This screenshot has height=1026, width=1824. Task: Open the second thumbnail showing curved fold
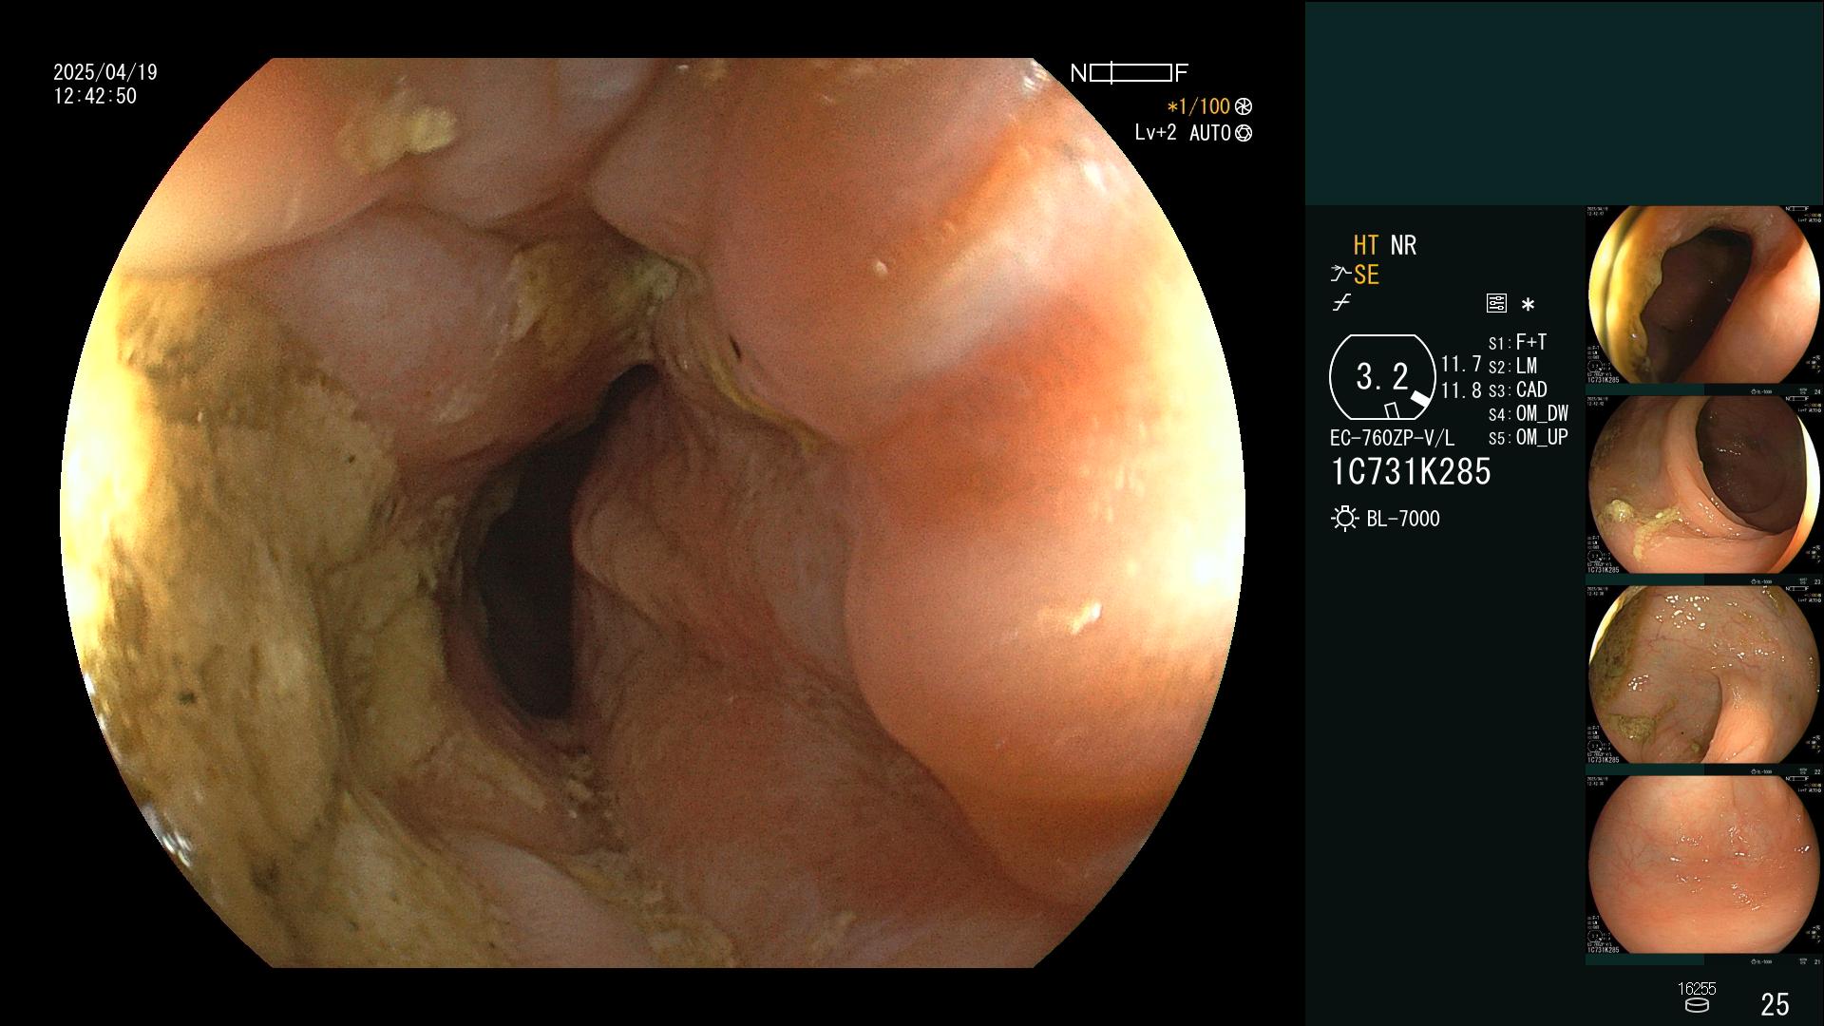point(1703,484)
